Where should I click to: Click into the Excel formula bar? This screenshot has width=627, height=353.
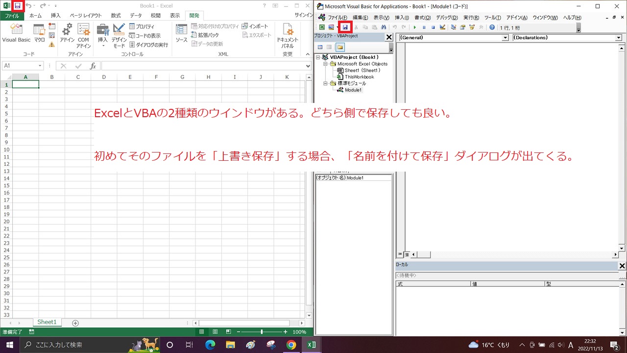coord(202,66)
